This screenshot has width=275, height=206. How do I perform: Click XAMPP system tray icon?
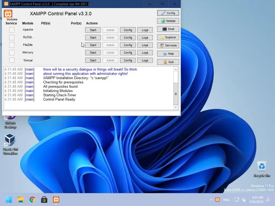pyautogui.click(x=218, y=200)
